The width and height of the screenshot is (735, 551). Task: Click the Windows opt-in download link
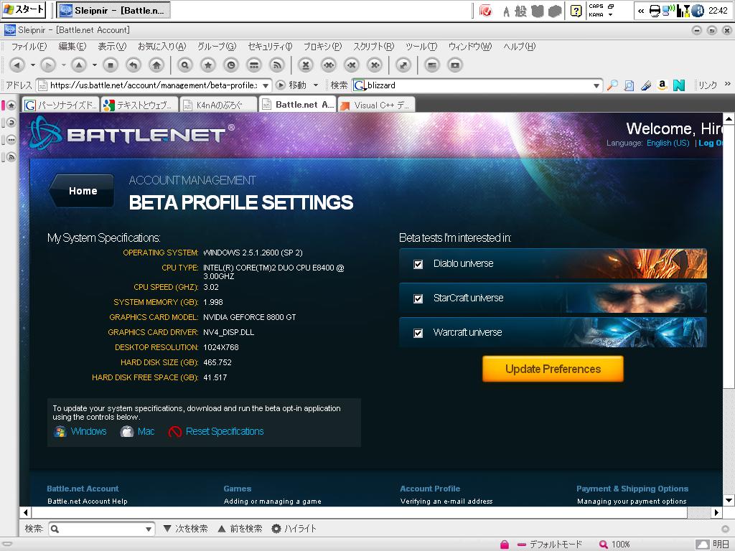click(88, 431)
